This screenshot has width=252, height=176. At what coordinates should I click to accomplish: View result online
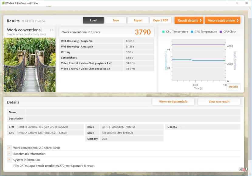[223, 20]
